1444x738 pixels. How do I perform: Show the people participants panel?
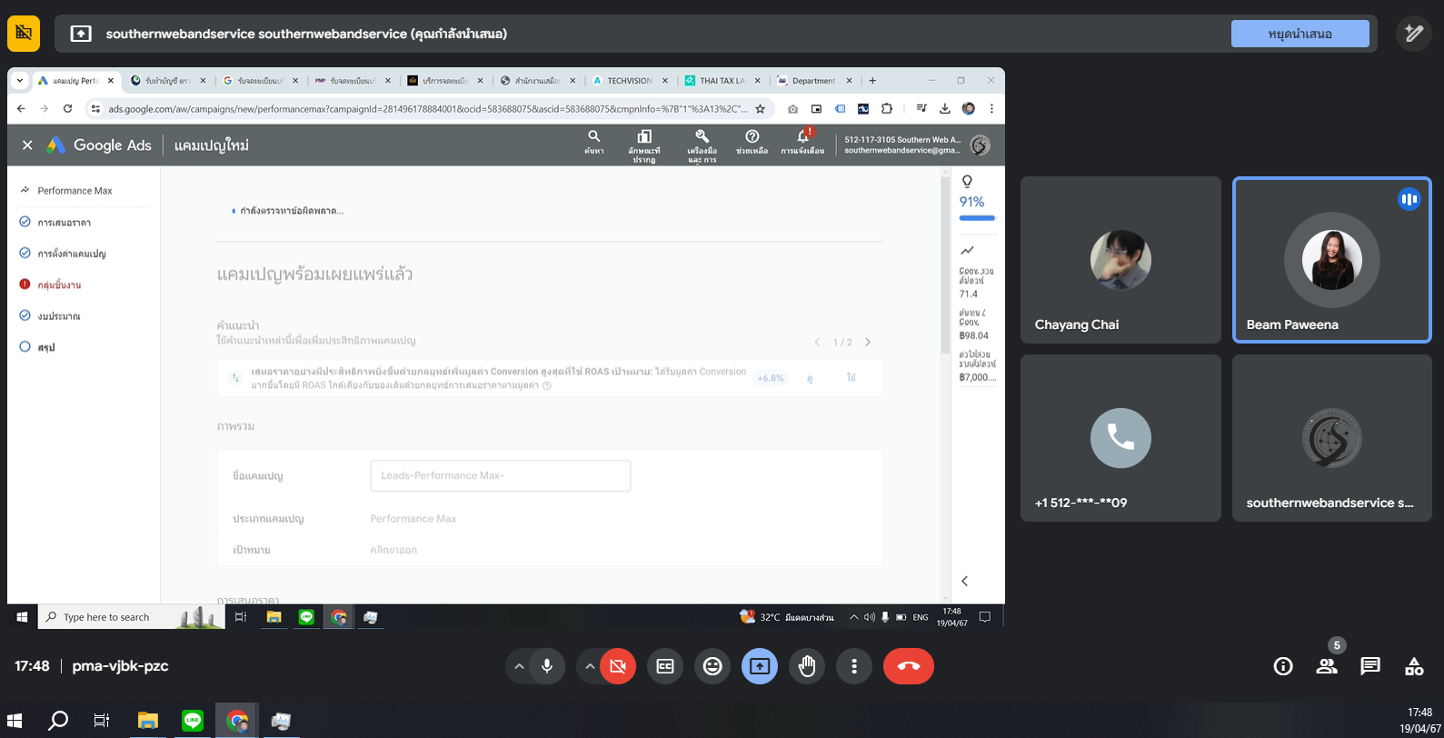pyautogui.click(x=1327, y=666)
